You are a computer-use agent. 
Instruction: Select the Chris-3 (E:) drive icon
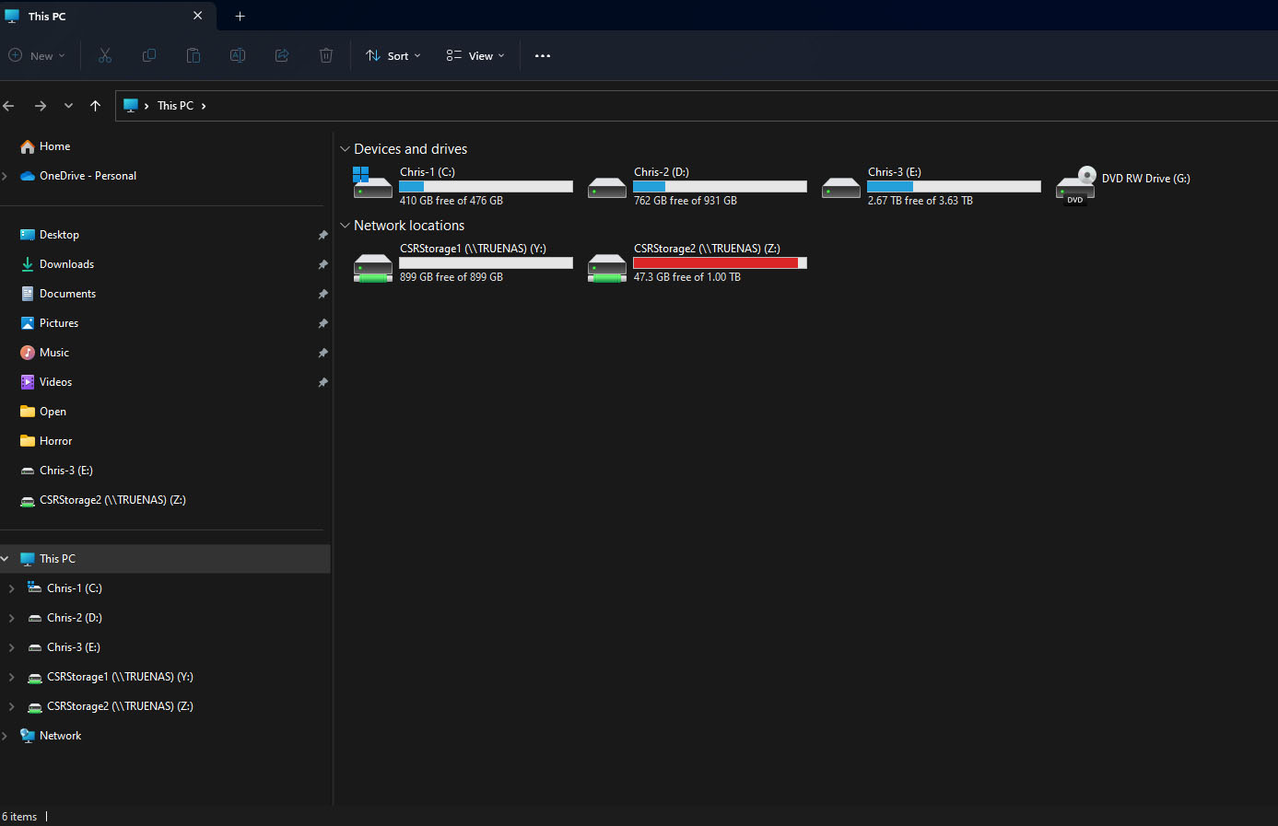point(841,188)
